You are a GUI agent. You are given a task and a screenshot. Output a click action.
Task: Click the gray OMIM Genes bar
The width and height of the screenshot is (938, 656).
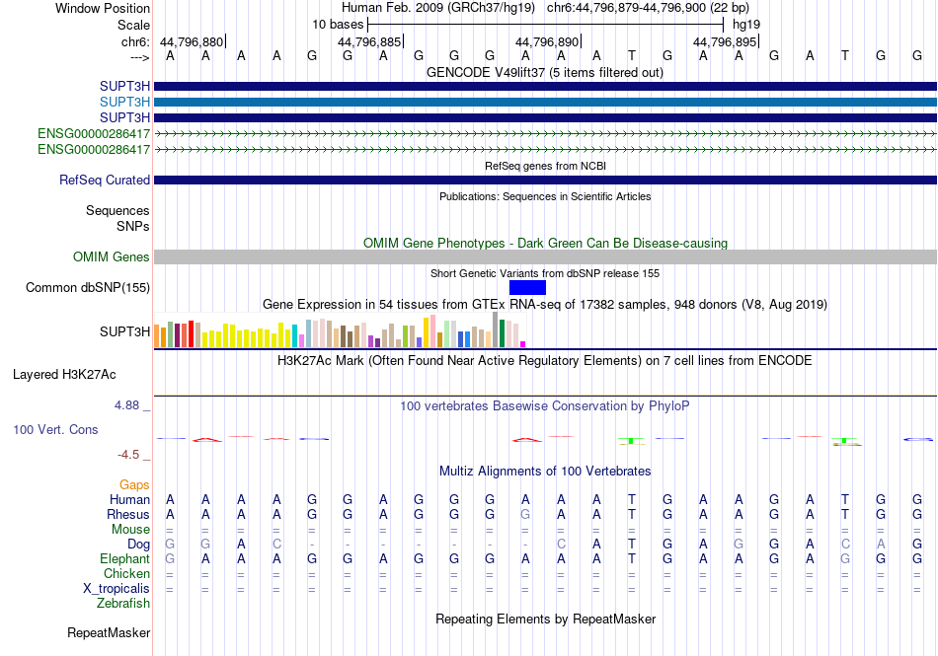(x=545, y=256)
